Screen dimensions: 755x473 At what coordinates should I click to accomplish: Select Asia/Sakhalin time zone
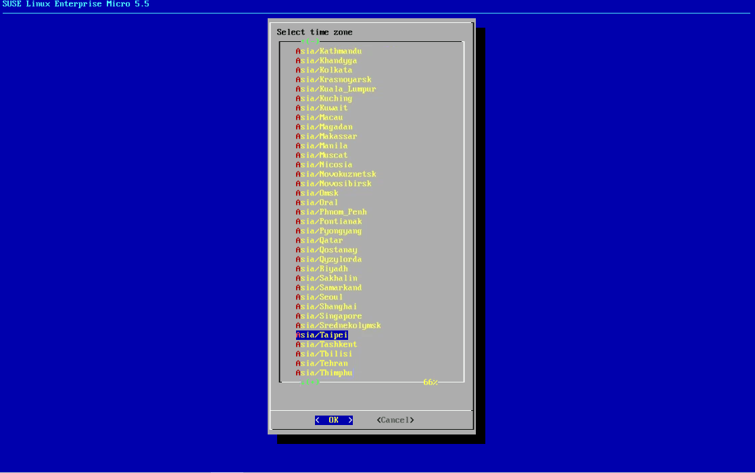tap(326, 278)
